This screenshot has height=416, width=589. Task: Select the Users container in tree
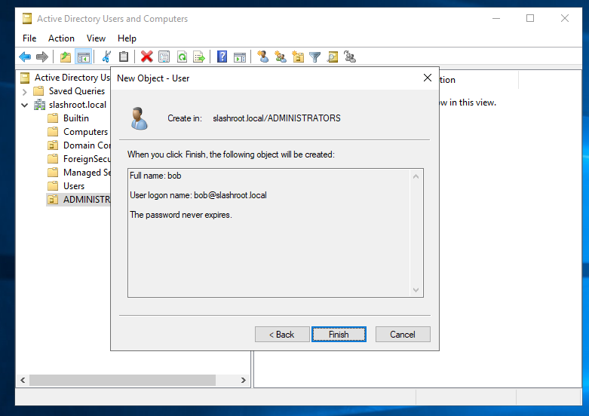point(74,186)
